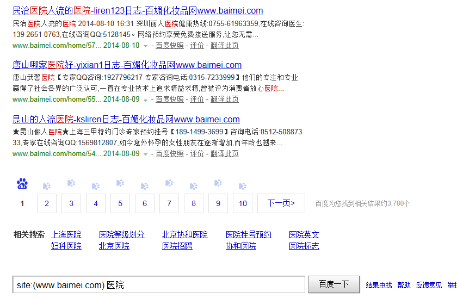Click the 百度一下 search button
The height and width of the screenshot is (298, 457).
(334, 284)
